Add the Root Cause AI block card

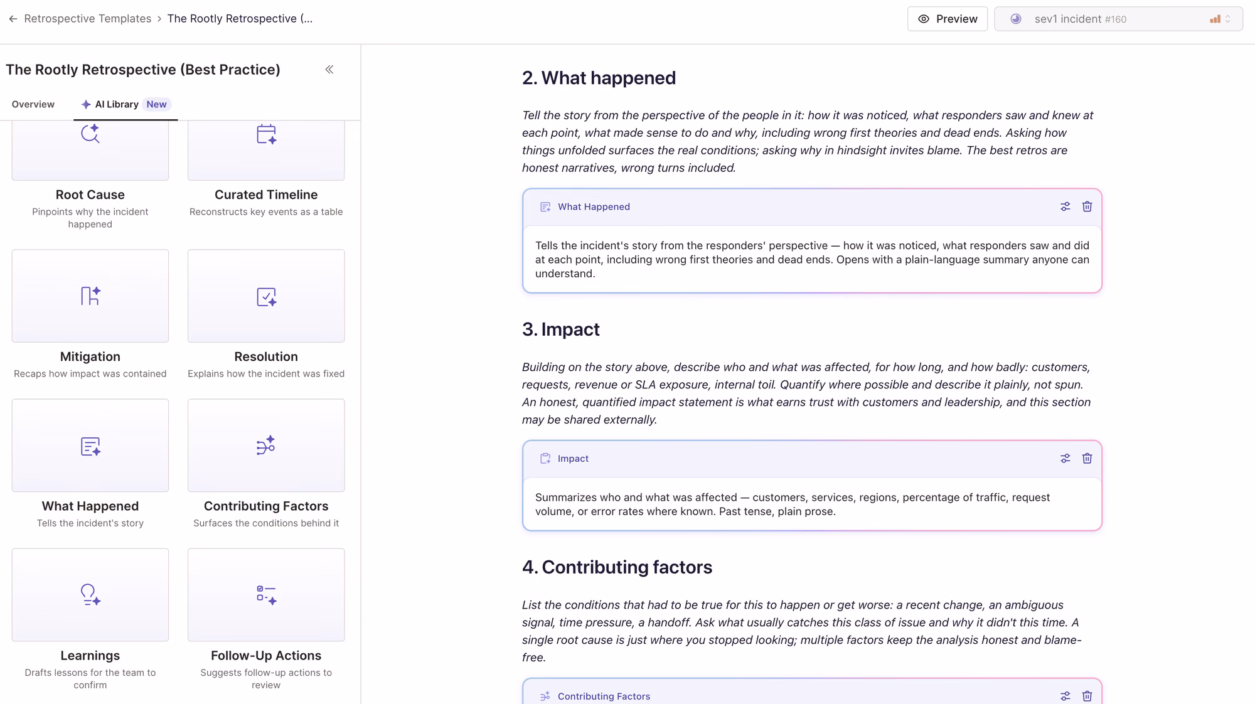coord(90,150)
